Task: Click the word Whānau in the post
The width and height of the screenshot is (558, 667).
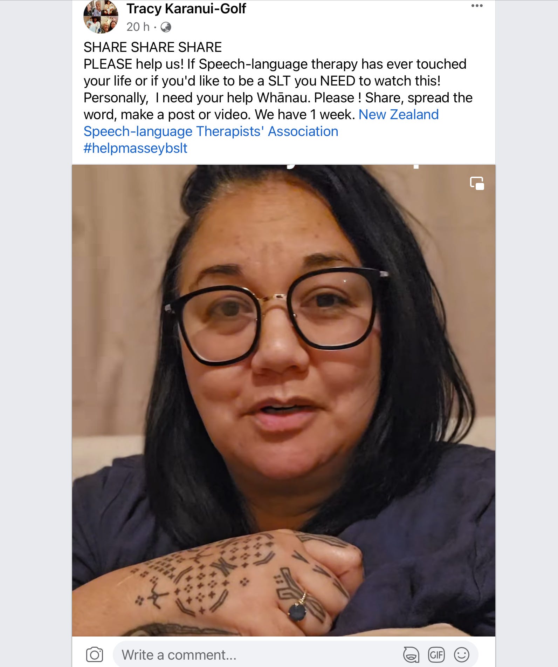Action: tap(283, 98)
